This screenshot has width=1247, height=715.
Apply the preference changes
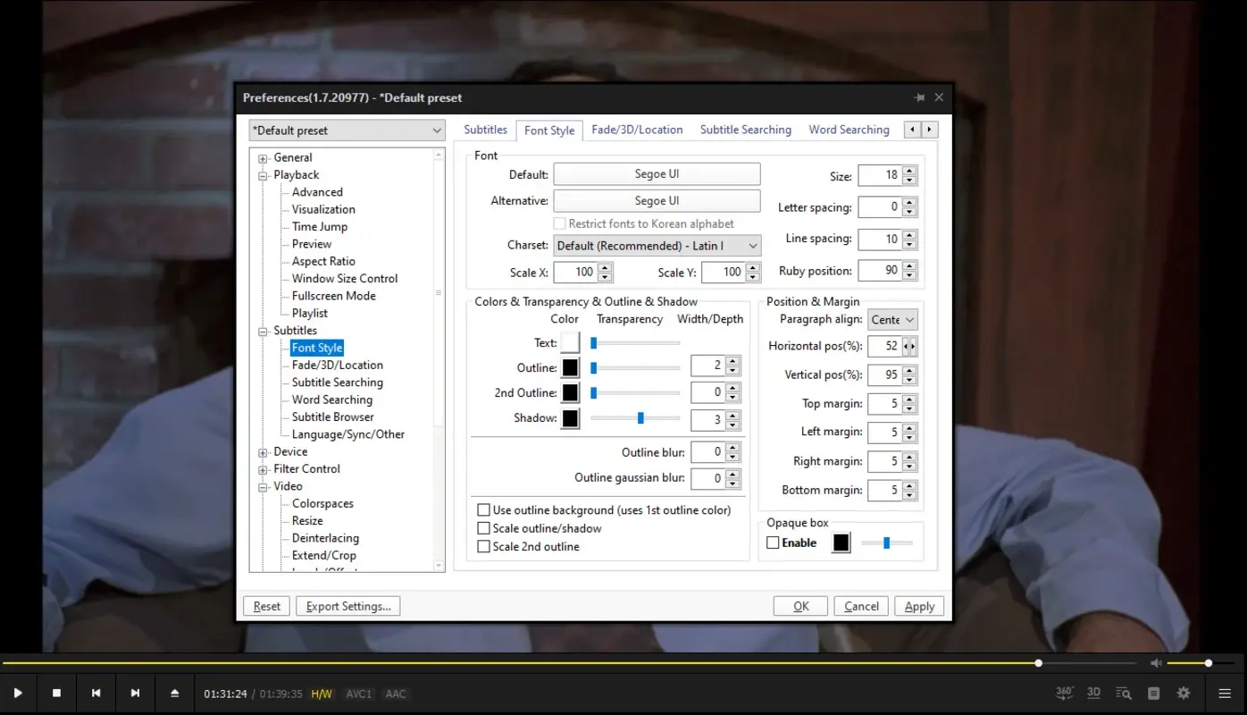pos(919,606)
